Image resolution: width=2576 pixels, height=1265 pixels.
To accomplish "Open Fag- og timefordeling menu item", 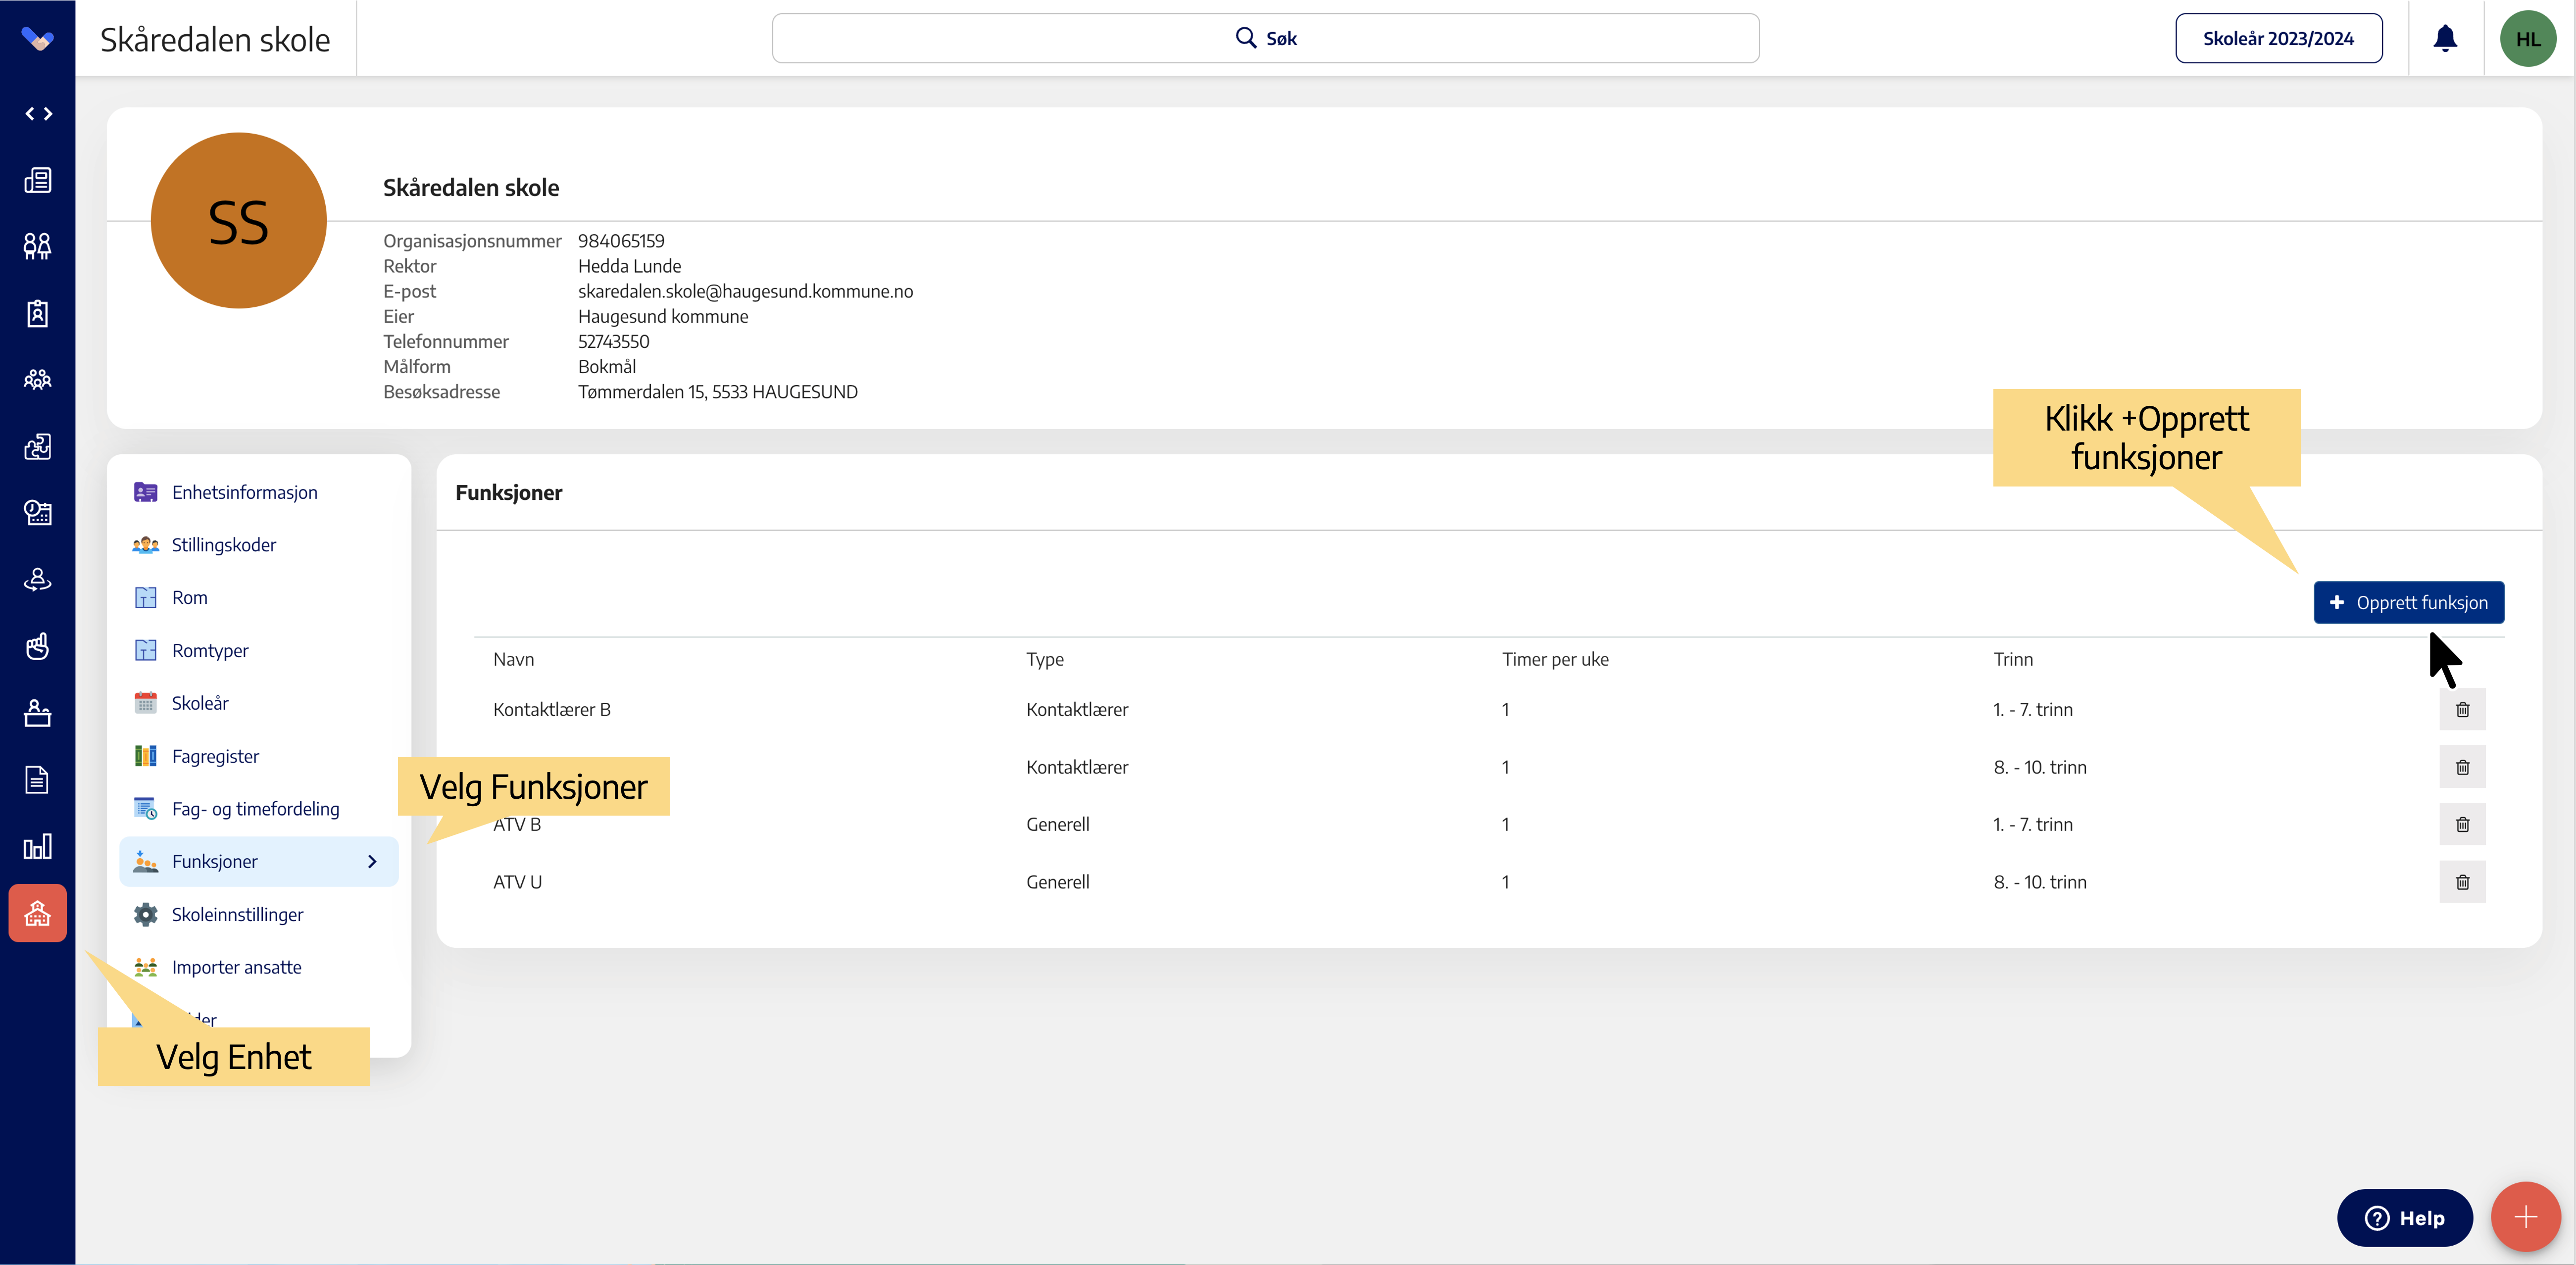I will (258, 809).
